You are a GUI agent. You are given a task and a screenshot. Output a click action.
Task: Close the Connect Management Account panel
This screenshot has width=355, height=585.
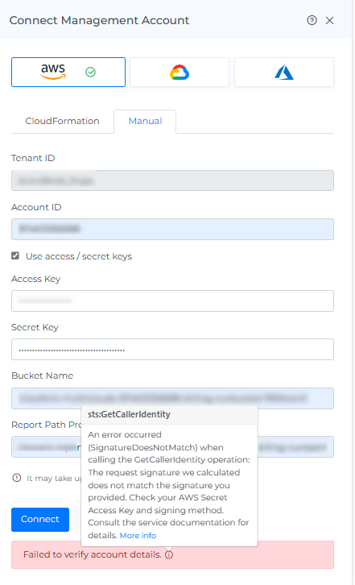point(330,20)
